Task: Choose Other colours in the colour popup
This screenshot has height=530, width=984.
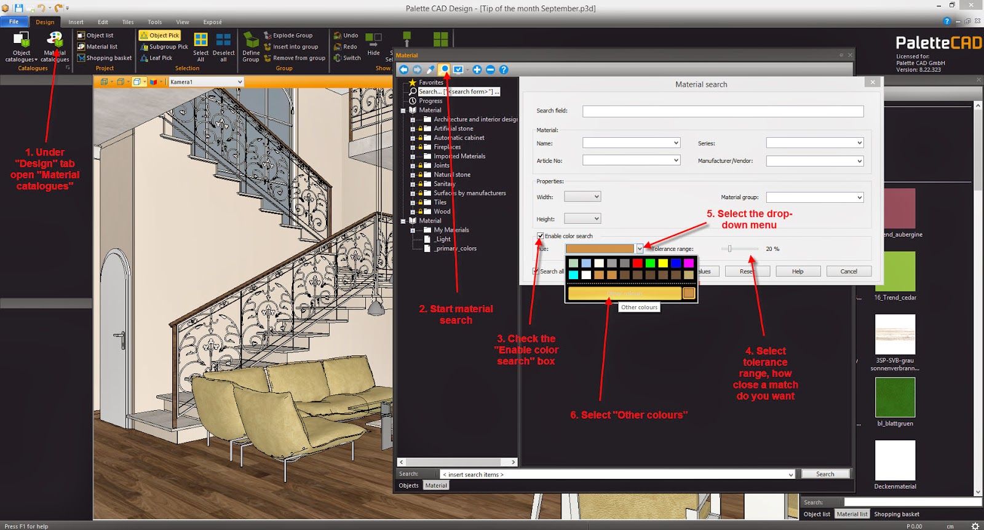Action: 624,293
